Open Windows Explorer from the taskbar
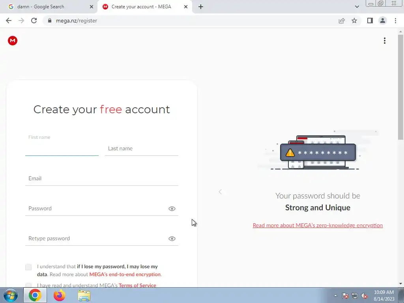The image size is (404, 303). coord(84,295)
